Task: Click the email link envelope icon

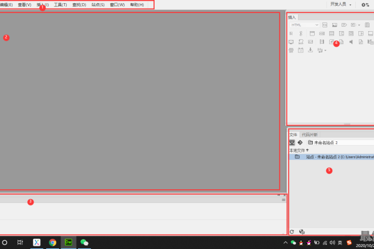Action: click(x=310, y=42)
